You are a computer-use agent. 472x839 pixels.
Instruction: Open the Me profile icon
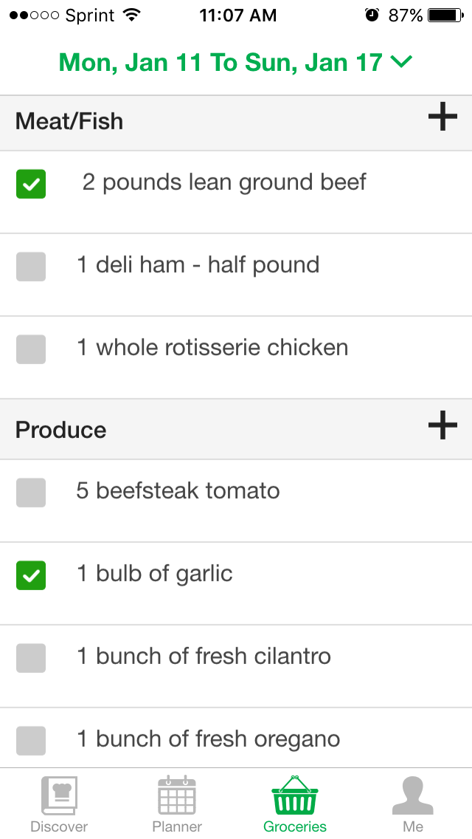pyautogui.click(x=413, y=795)
